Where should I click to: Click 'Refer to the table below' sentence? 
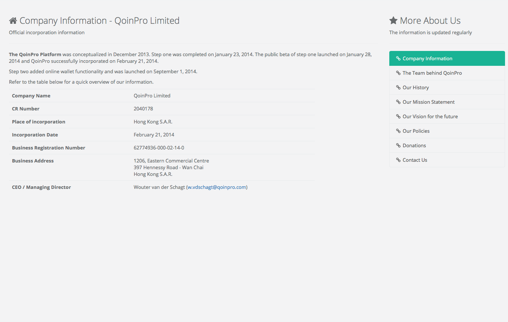81,82
